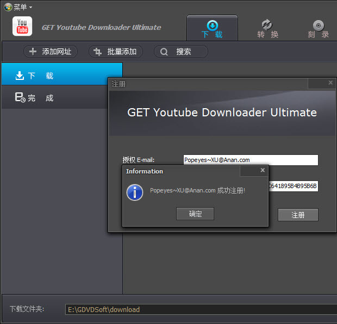Click the 下载文件夹 label
337x324 pixels.
click(27, 309)
